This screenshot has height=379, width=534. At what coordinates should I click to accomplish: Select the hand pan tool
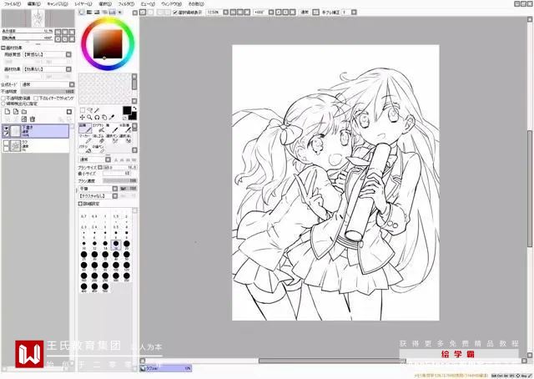[x=104, y=117]
